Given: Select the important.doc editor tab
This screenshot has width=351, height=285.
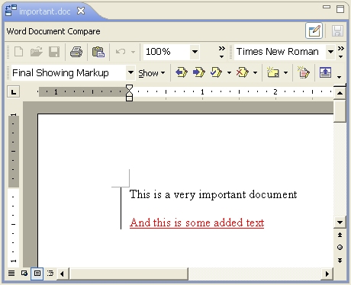Looking at the screenshot, I should click(45, 11).
